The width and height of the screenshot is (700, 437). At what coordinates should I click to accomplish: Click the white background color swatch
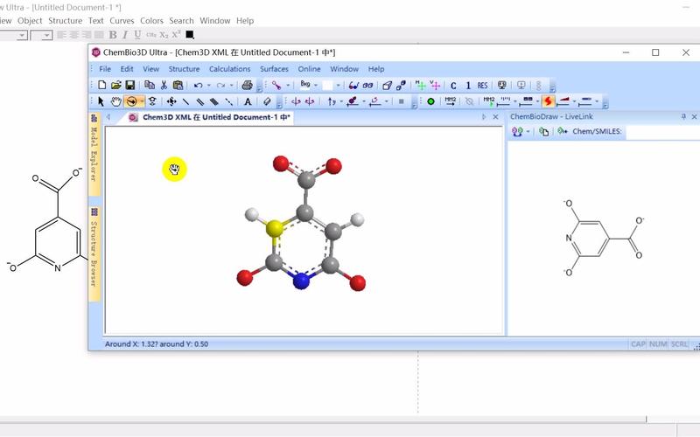point(328,85)
